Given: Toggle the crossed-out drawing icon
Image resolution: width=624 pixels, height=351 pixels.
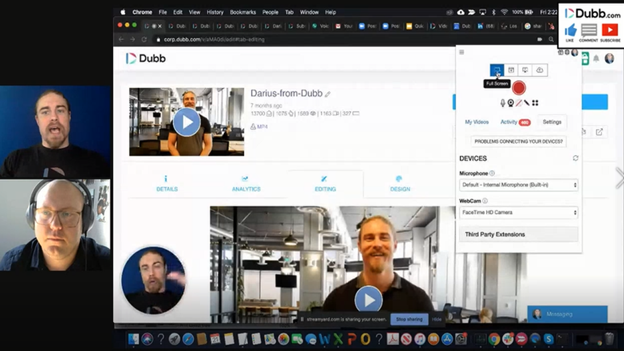Looking at the screenshot, I should pos(519,103).
